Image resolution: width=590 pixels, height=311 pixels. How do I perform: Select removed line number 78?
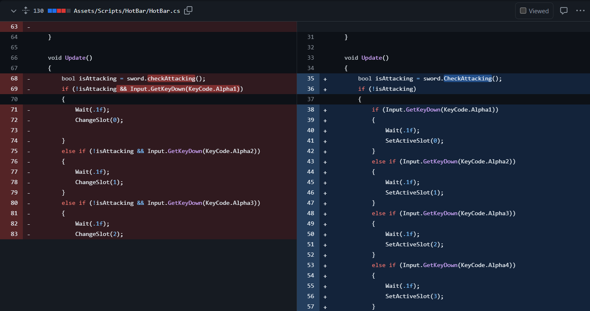click(x=14, y=182)
